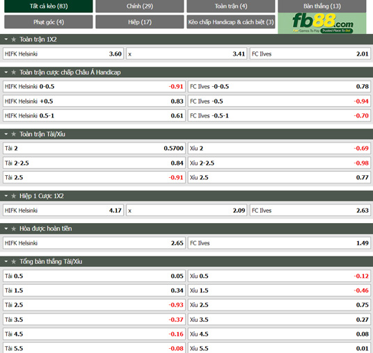
Task: Select HIFK Helsinki 2.65 draw refund
Action: coord(94,243)
